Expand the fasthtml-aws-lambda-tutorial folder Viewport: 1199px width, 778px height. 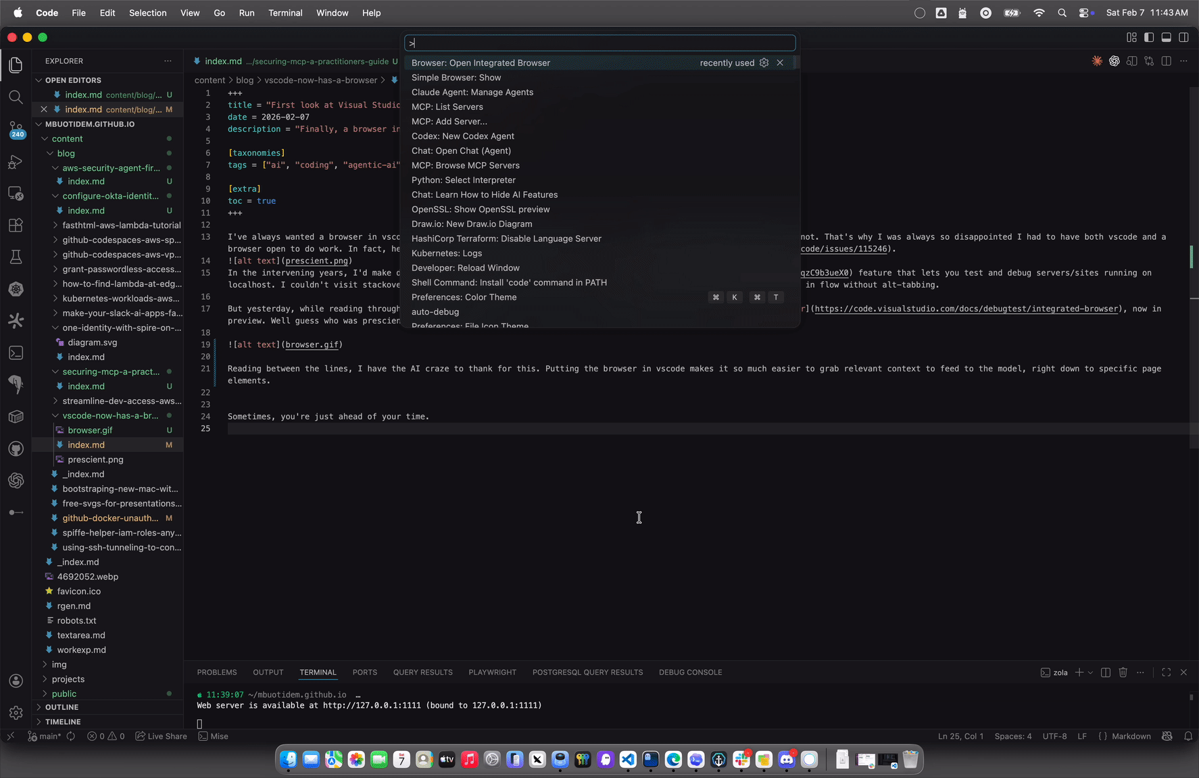[x=121, y=225]
